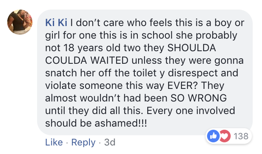Viewport: 262px width, 154px height.
Task: Click the blue thumbs-up reaction icon
Action: 213,136
